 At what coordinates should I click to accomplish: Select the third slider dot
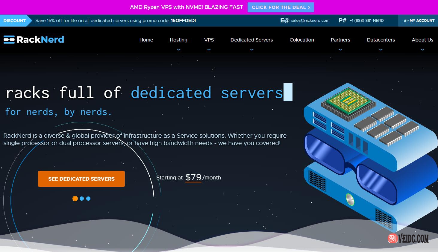pos(88,199)
